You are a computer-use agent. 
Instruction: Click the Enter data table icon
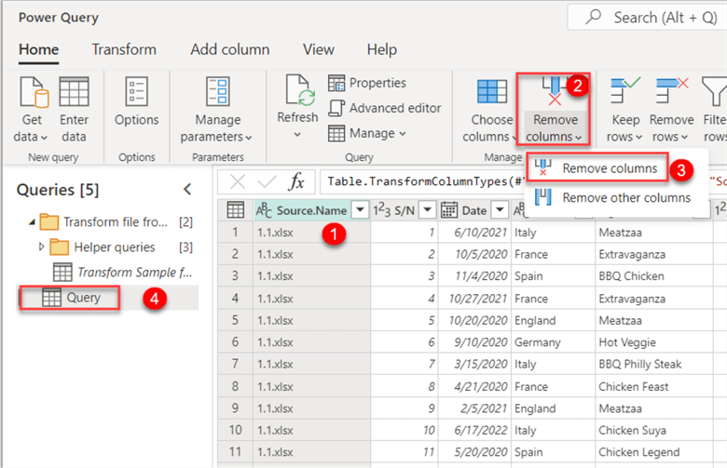(74, 93)
